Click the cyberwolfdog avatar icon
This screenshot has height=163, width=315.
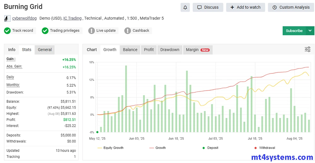tap(7, 18)
